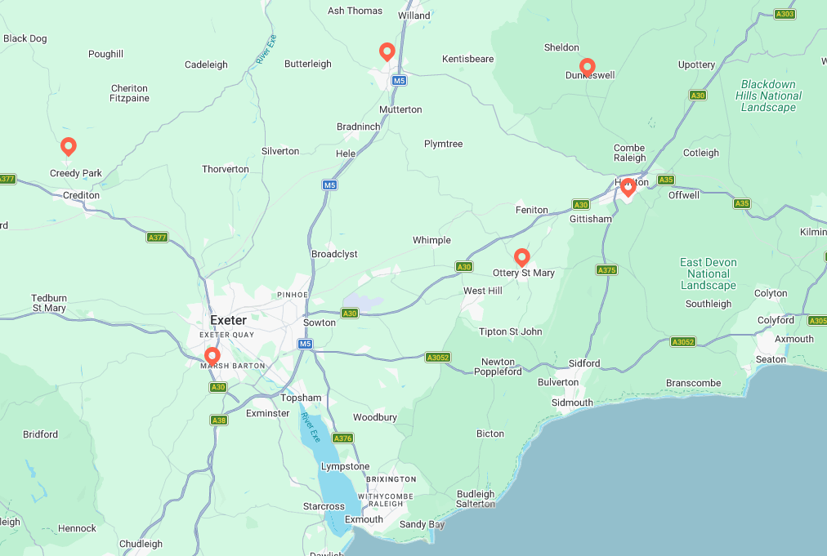The image size is (827, 556).
Task: Click the Seaton town label
Action: (771, 359)
